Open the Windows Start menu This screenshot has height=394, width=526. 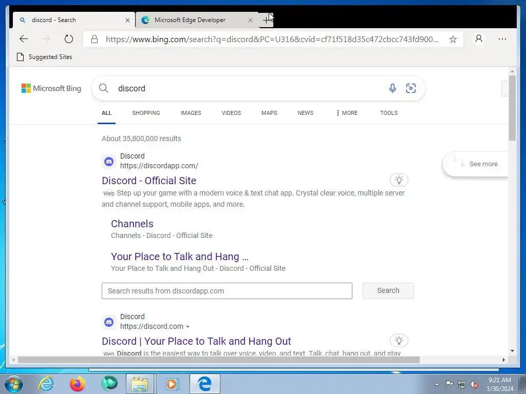pyautogui.click(x=13, y=384)
